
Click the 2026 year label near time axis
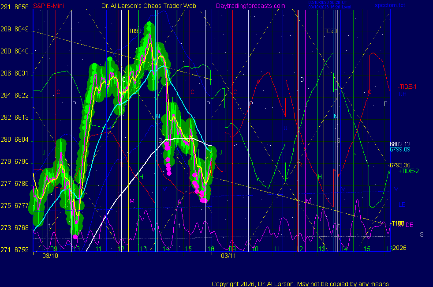coord(399,248)
